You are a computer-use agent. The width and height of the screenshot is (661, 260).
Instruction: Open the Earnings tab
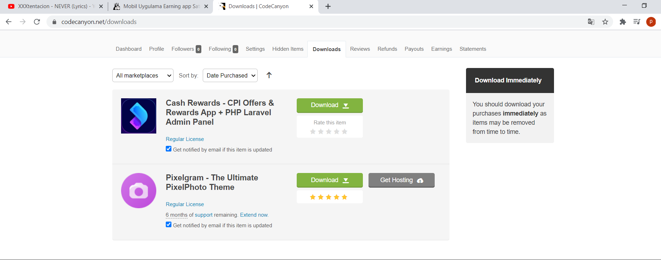[442, 49]
